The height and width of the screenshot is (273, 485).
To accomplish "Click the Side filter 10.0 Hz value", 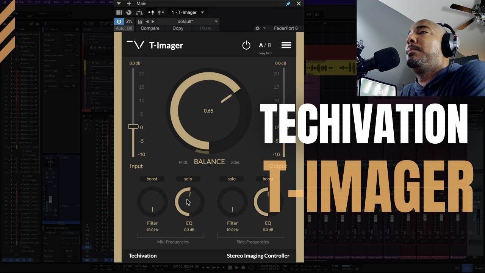I will point(232,230).
